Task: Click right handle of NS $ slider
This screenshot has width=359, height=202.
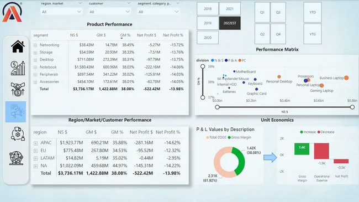Action: point(352,107)
